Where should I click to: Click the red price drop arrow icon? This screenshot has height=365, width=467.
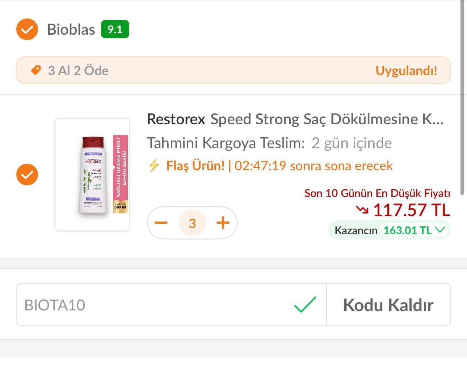pyautogui.click(x=362, y=210)
